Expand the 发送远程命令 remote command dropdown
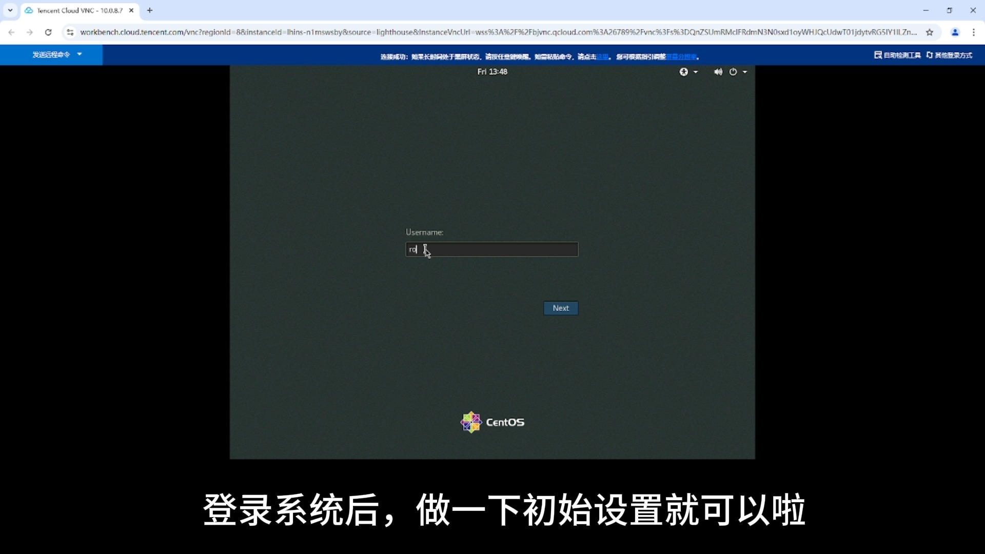The height and width of the screenshot is (554, 985). pyautogui.click(x=56, y=54)
